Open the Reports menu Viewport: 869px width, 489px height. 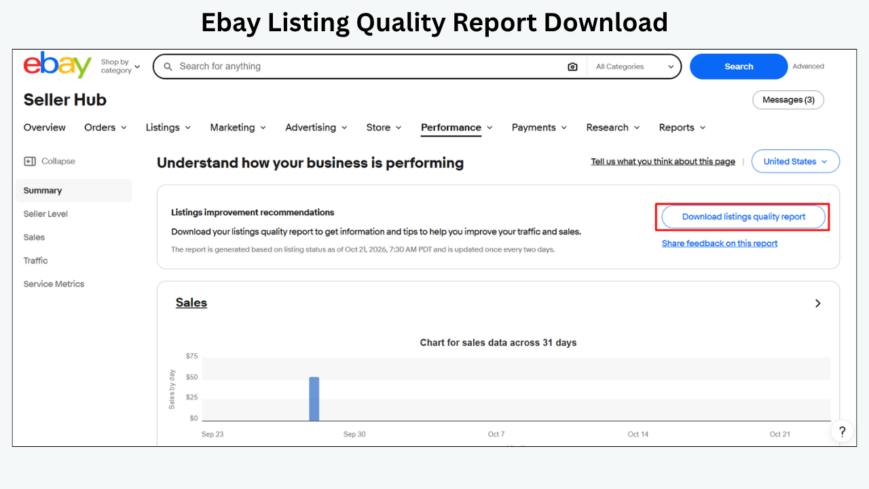[x=682, y=128]
